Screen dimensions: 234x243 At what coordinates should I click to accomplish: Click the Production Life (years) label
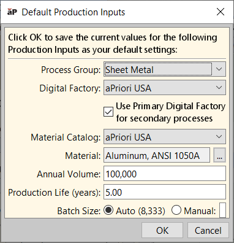pos(55,192)
